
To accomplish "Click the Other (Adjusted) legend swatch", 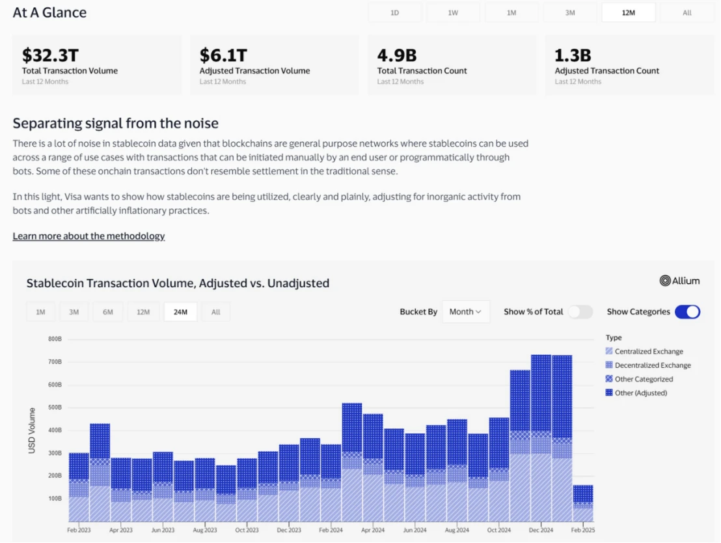I will [609, 393].
